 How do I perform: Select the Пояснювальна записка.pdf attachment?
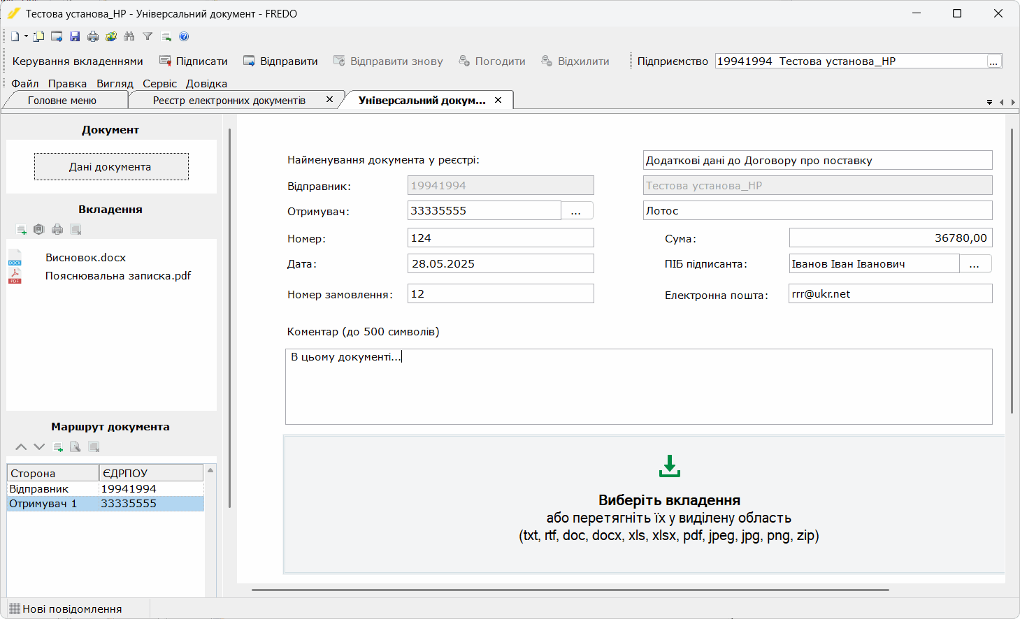(x=118, y=276)
